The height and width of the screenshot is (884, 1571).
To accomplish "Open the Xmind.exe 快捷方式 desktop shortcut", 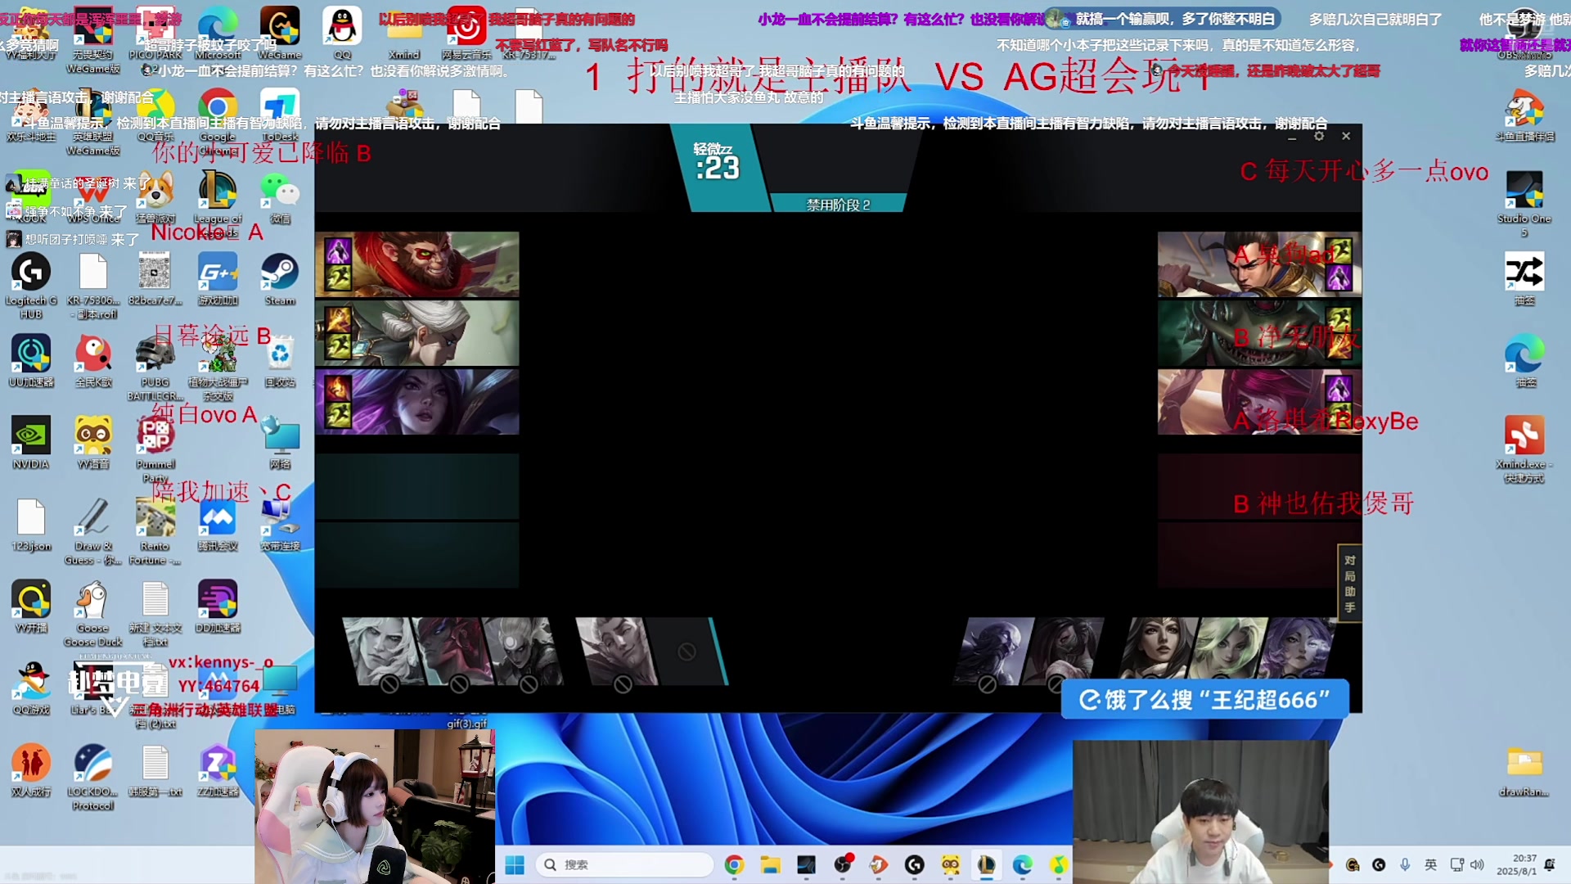I will click(x=1524, y=449).
